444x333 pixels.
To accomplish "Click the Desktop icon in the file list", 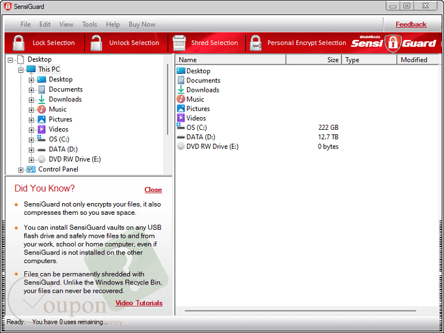I will [181, 71].
